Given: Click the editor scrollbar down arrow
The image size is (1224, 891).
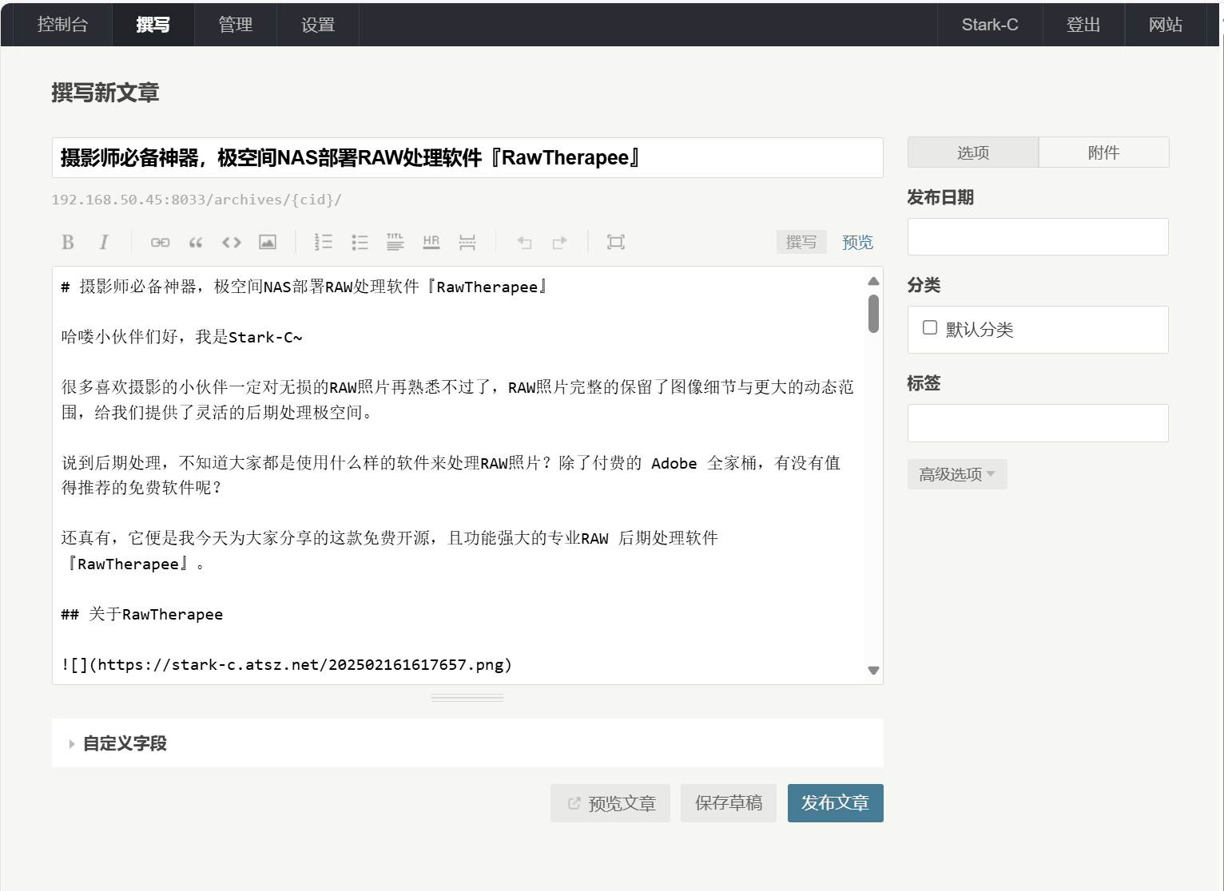Looking at the screenshot, I should [x=873, y=671].
